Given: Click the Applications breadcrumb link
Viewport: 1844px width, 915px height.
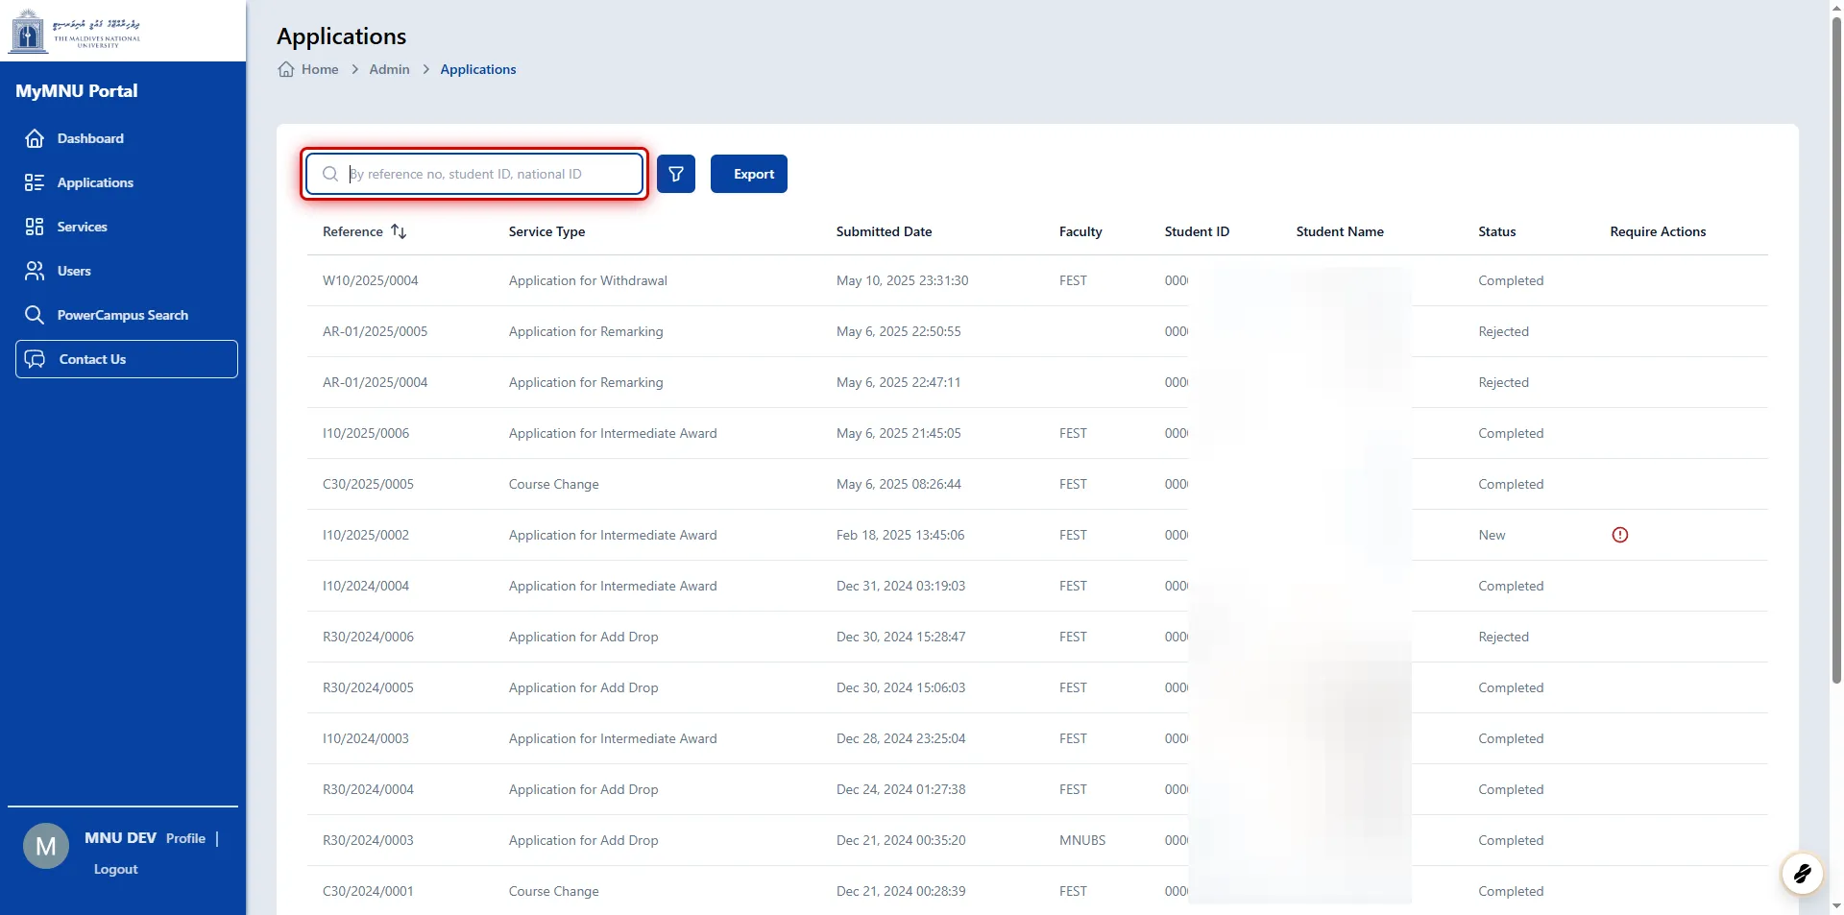Looking at the screenshot, I should tap(478, 69).
